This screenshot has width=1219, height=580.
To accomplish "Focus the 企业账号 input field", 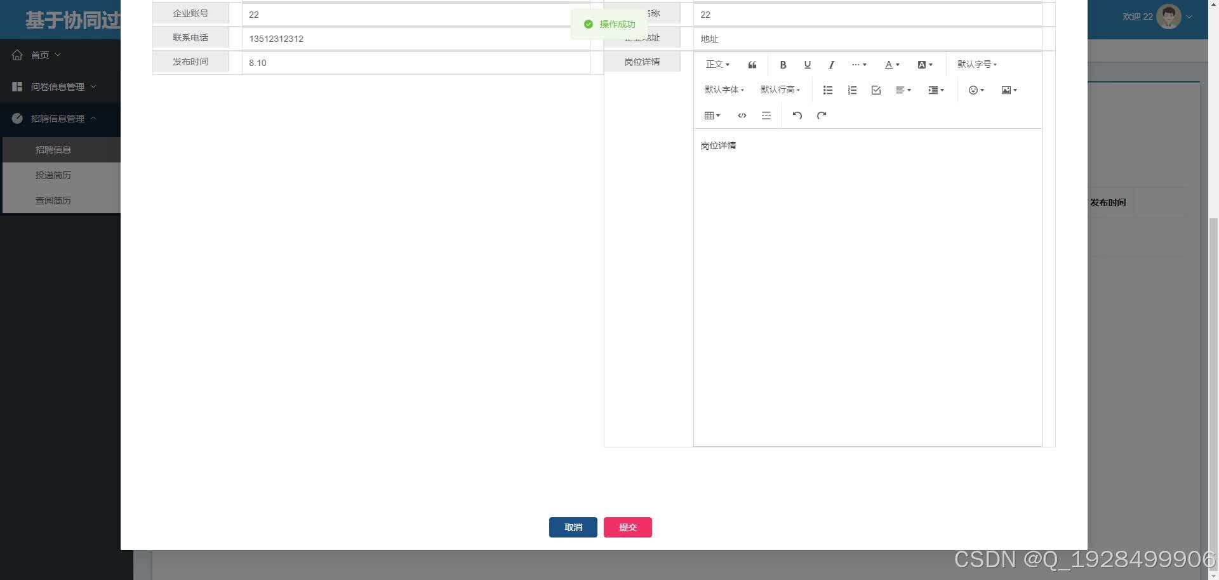I will (416, 14).
